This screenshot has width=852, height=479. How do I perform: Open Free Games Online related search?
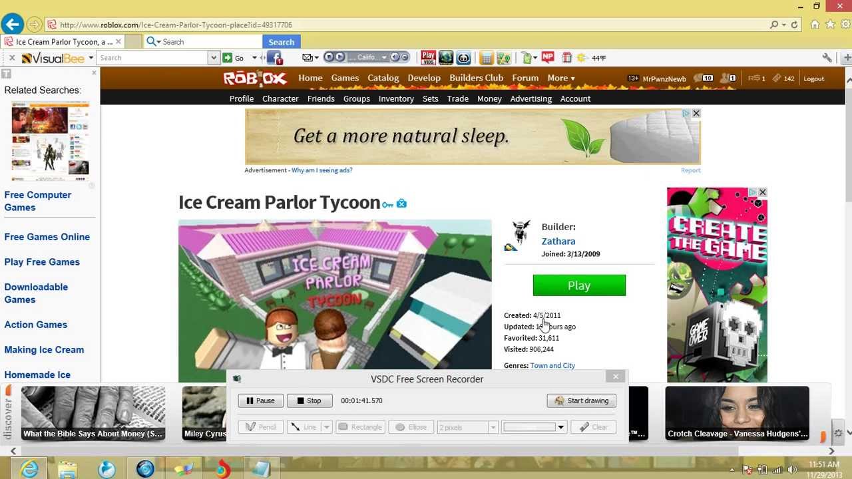pyautogui.click(x=47, y=237)
